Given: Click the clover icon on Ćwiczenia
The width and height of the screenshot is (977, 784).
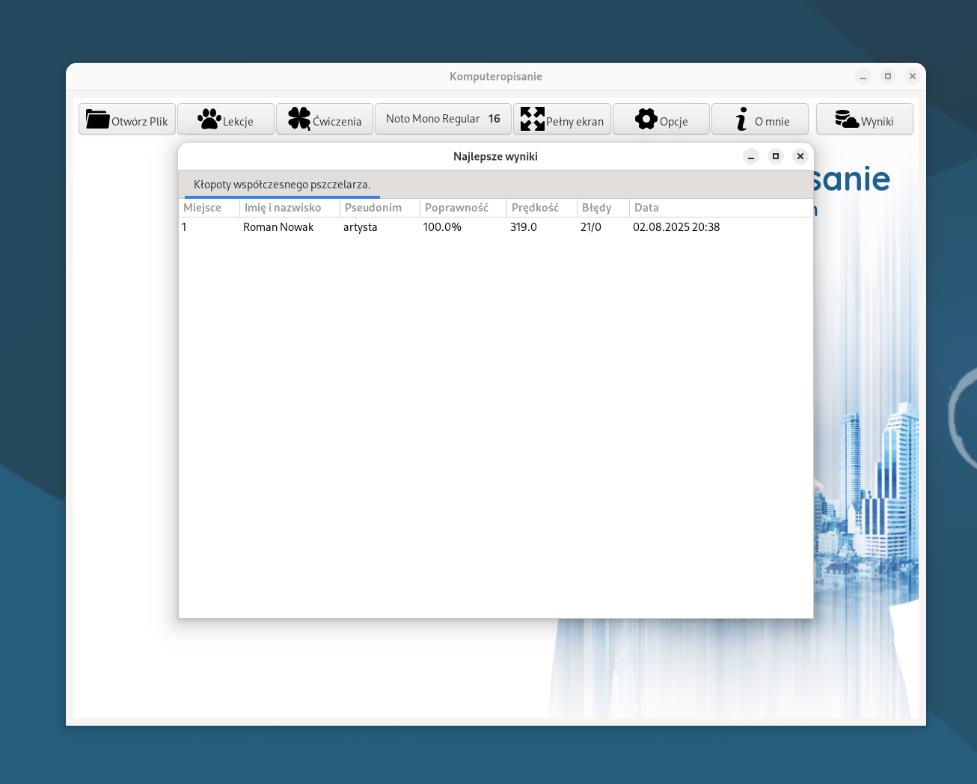Looking at the screenshot, I should 299,119.
